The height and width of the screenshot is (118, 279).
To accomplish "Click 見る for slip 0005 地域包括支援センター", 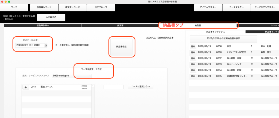I will (x=193, y=76).
